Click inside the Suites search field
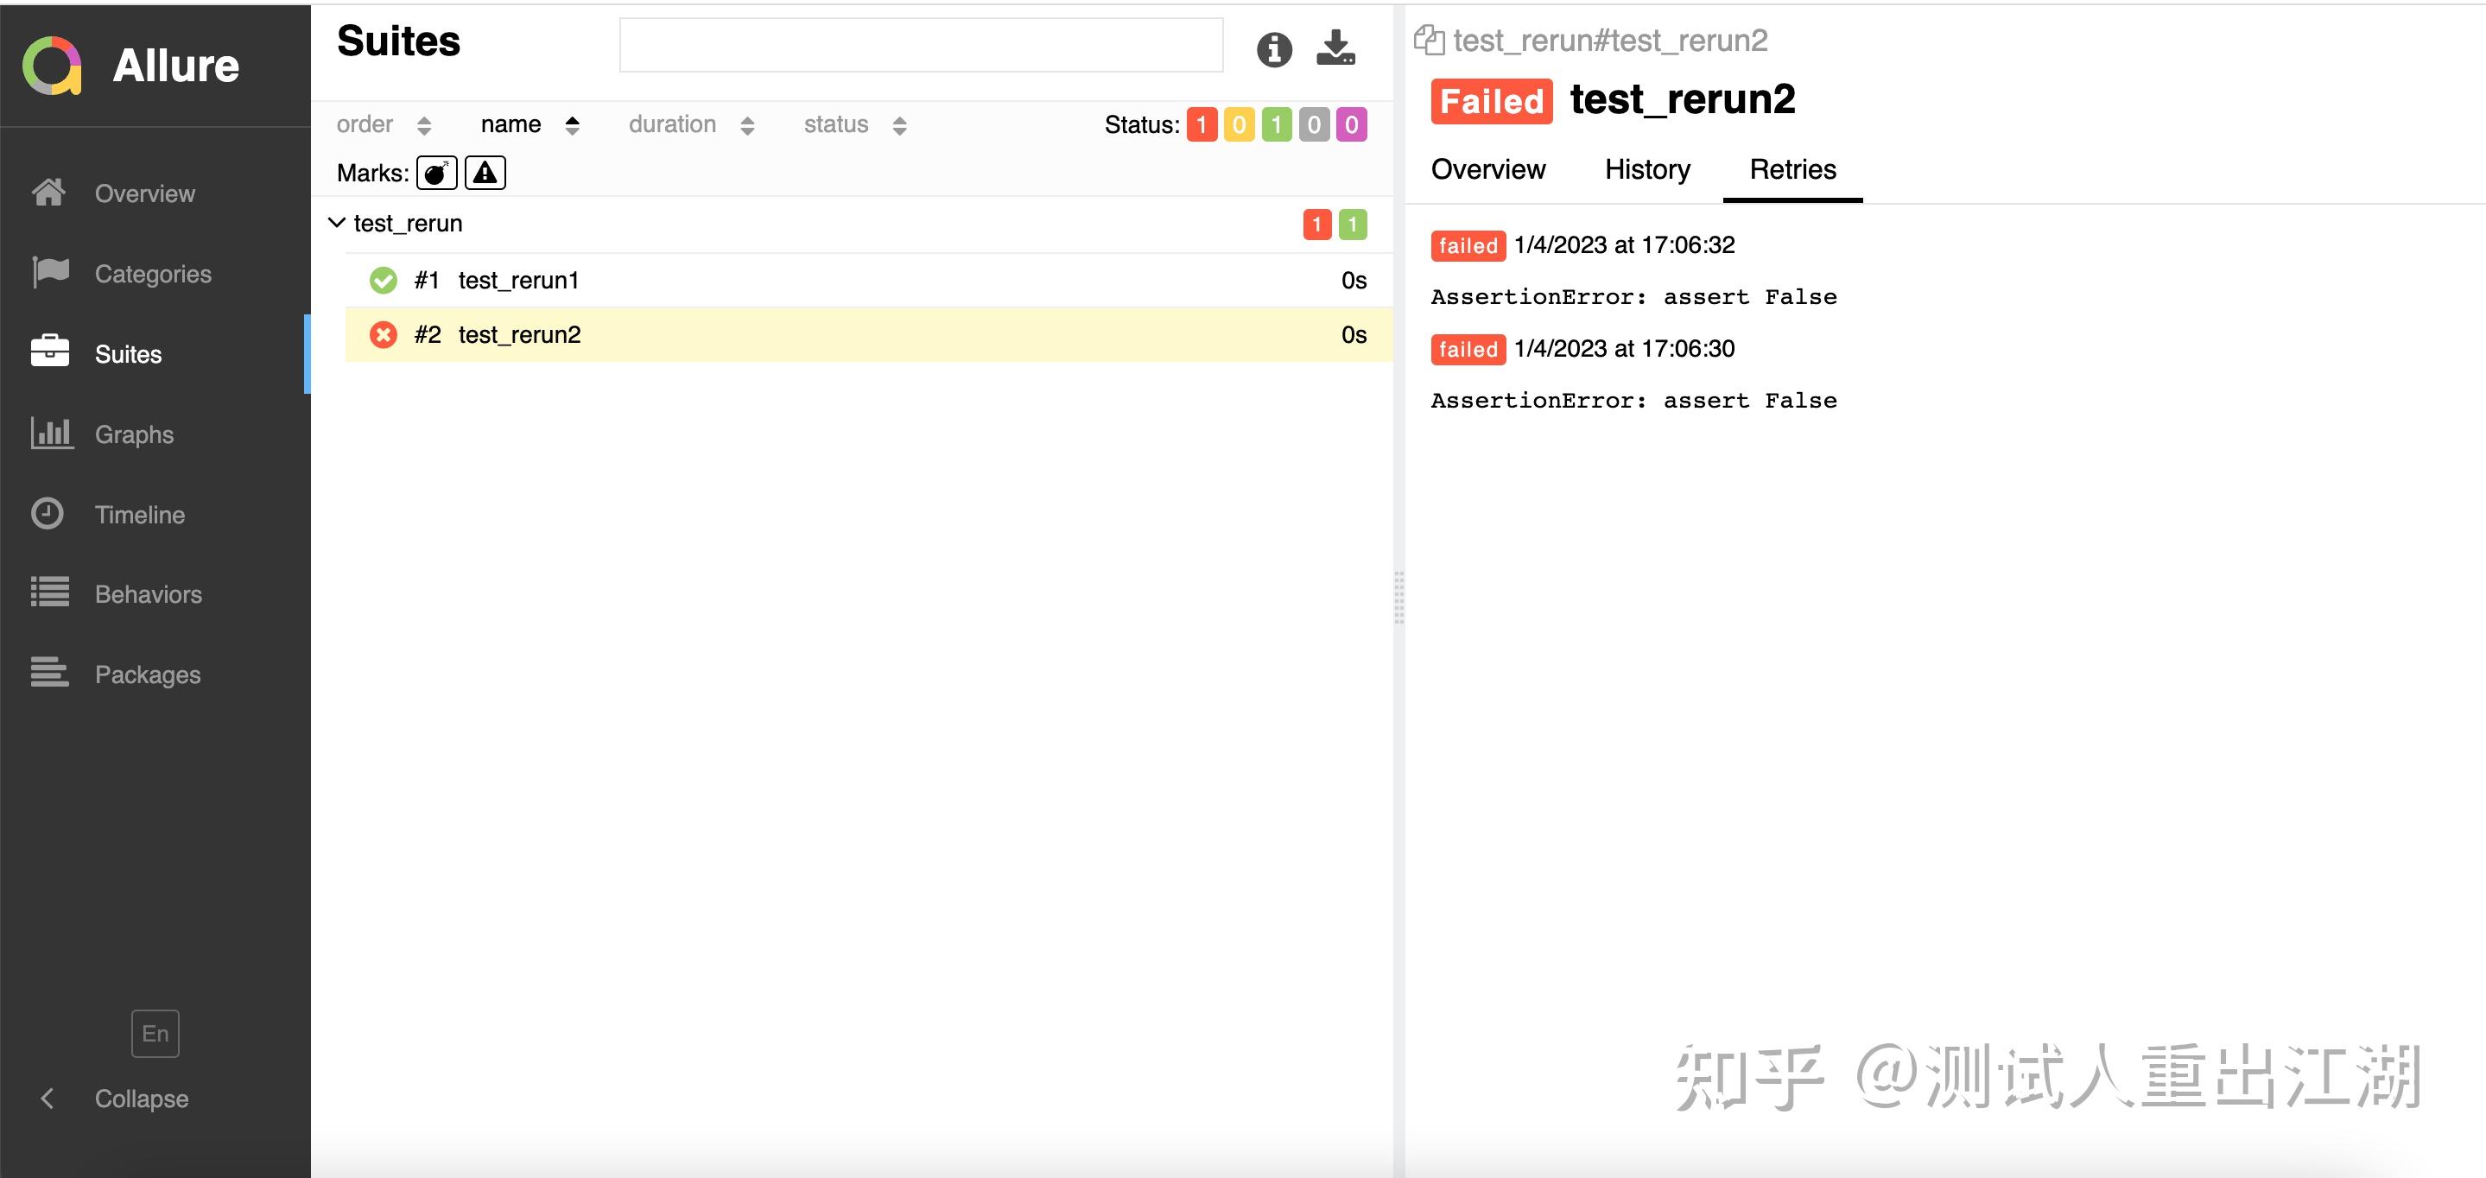The image size is (2486, 1178). tap(921, 44)
